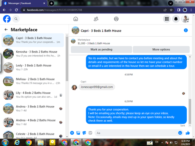The image size is (195, 146).
Task: Open Lesly 3 Beds 1 Bath House chat
Action: click(x=33, y=67)
